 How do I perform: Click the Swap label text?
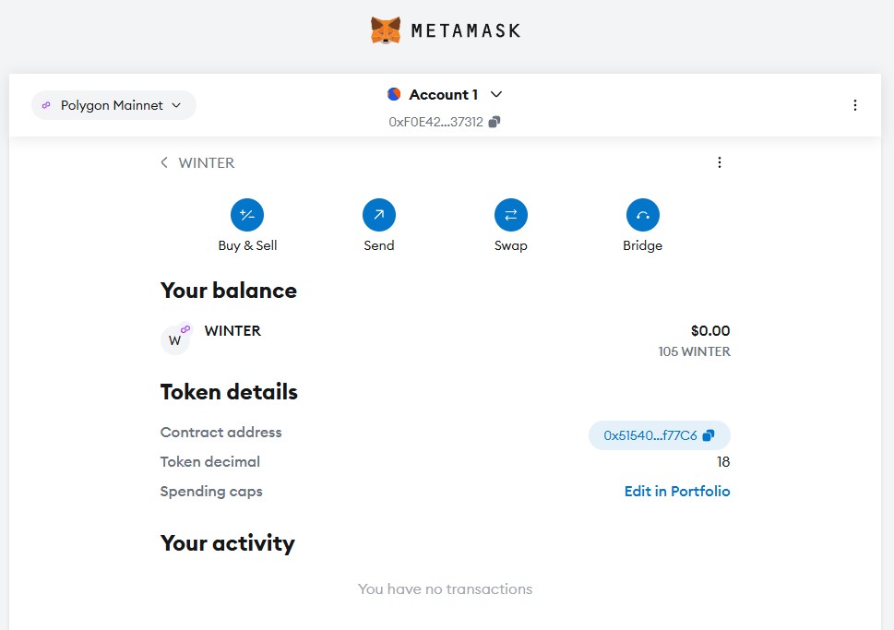(511, 245)
